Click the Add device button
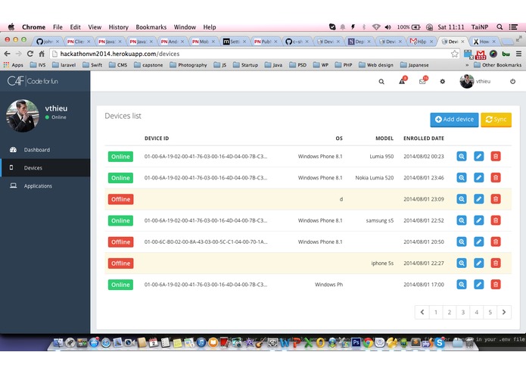Viewport: 526px width, 374px height. point(454,120)
